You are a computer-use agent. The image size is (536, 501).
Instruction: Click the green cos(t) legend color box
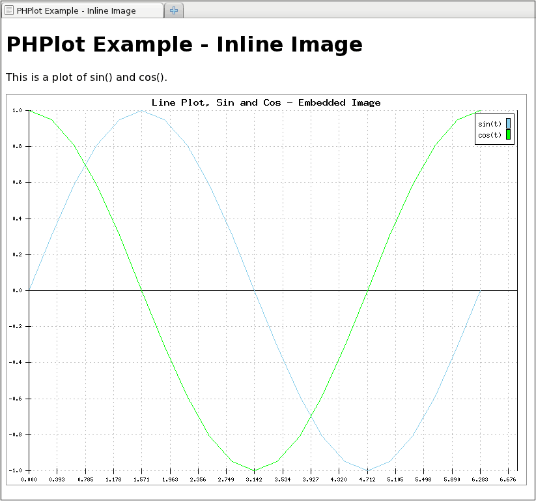pyautogui.click(x=509, y=135)
